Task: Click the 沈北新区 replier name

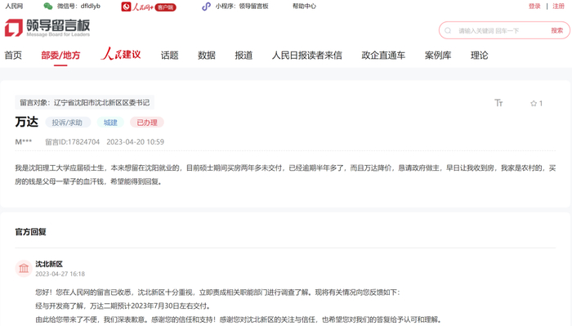Action: 49,264
